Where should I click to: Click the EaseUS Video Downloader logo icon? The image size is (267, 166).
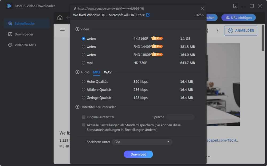pos(9,6)
